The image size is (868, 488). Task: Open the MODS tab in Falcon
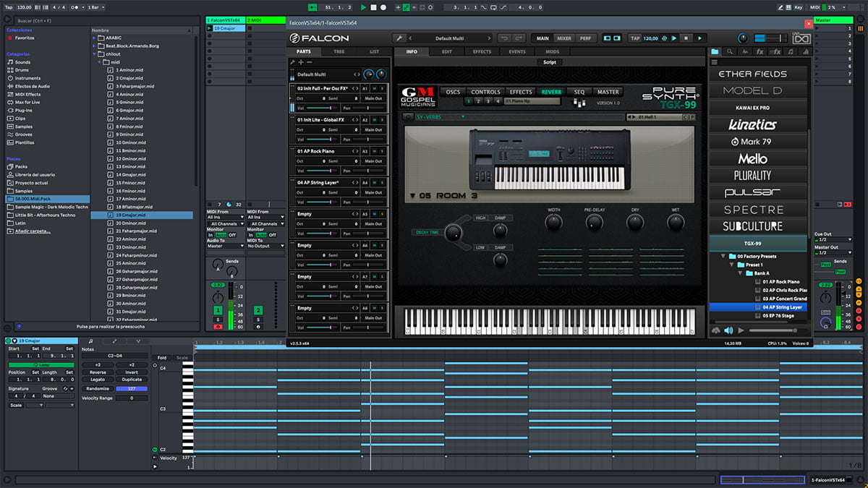[553, 52]
